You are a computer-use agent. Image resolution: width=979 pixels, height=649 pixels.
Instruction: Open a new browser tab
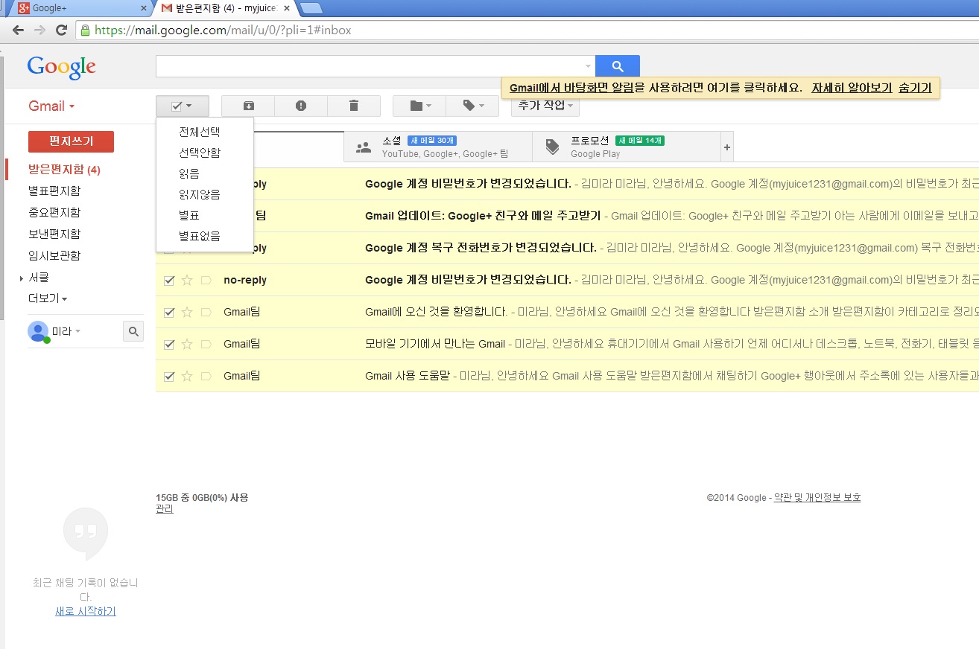pyautogui.click(x=311, y=8)
